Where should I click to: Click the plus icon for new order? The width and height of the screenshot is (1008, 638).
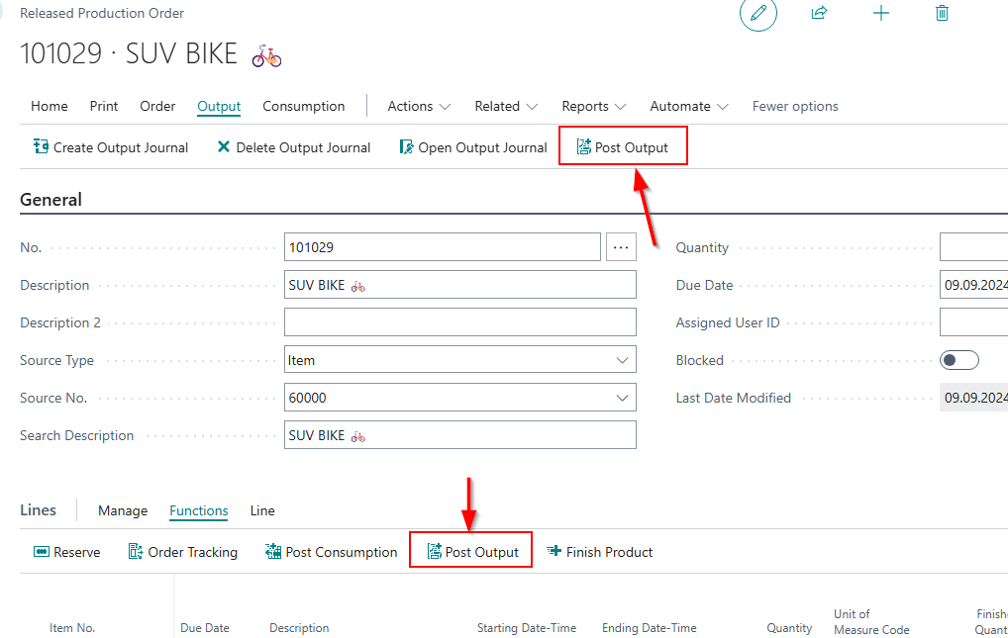880,14
